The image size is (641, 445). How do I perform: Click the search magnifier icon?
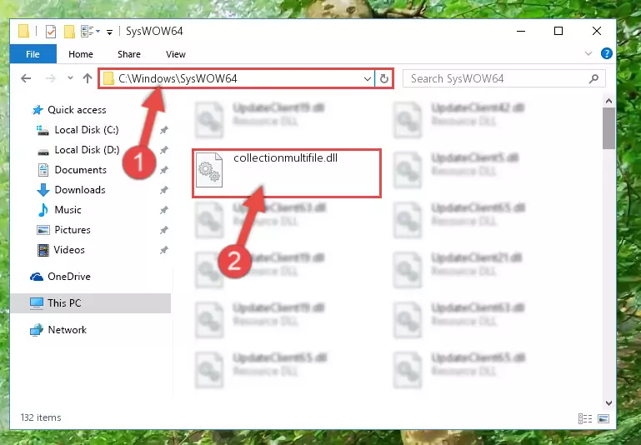pyautogui.click(x=593, y=78)
